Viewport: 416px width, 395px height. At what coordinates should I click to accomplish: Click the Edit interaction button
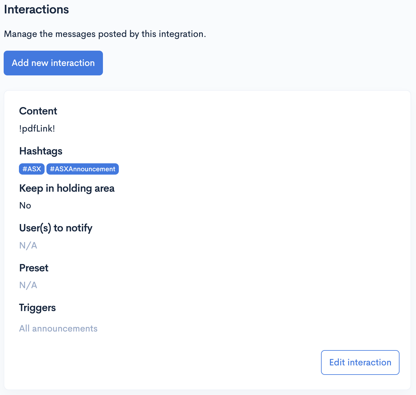pos(360,362)
